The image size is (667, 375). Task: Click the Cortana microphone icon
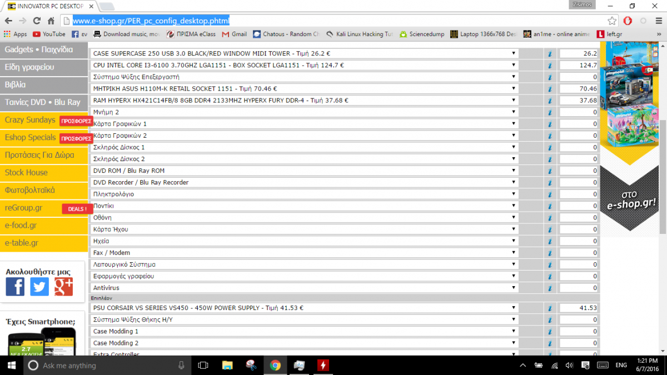pyautogui.click(x=181, y=365)
